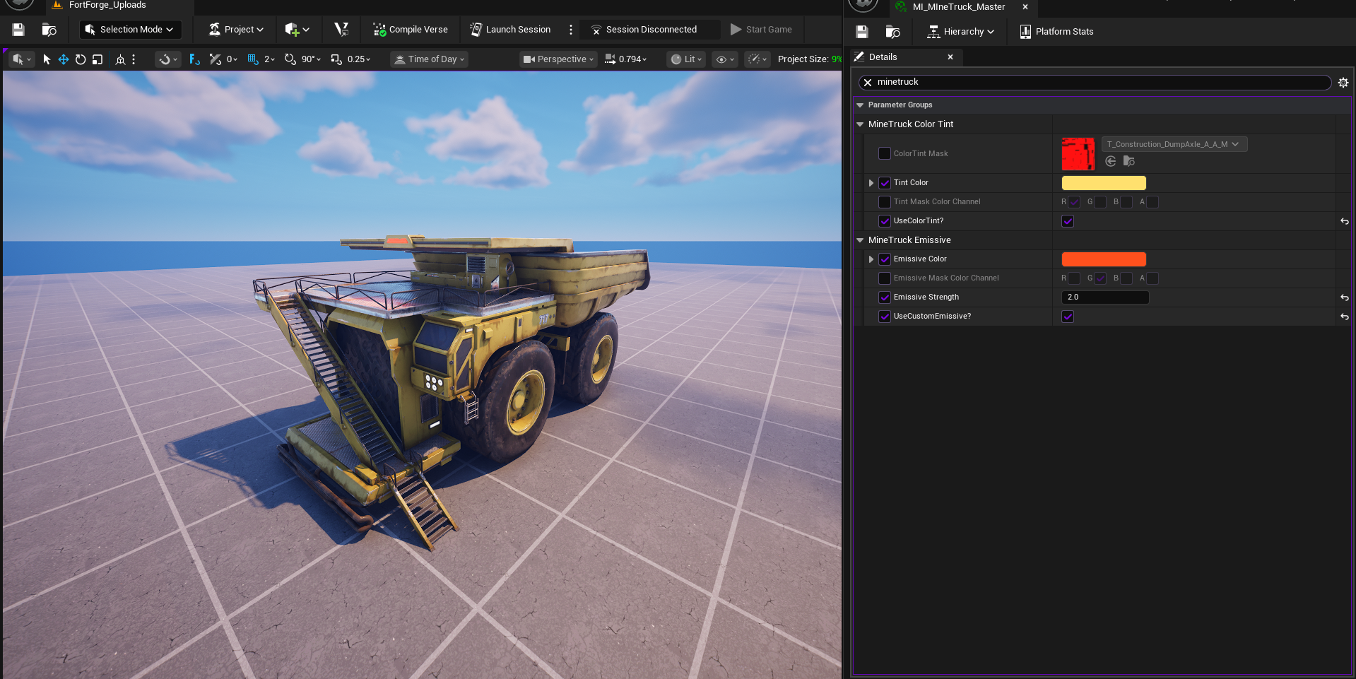Click the Launch Session button
This screenshot has width=1356, height=679.
(x=509, y=30)
